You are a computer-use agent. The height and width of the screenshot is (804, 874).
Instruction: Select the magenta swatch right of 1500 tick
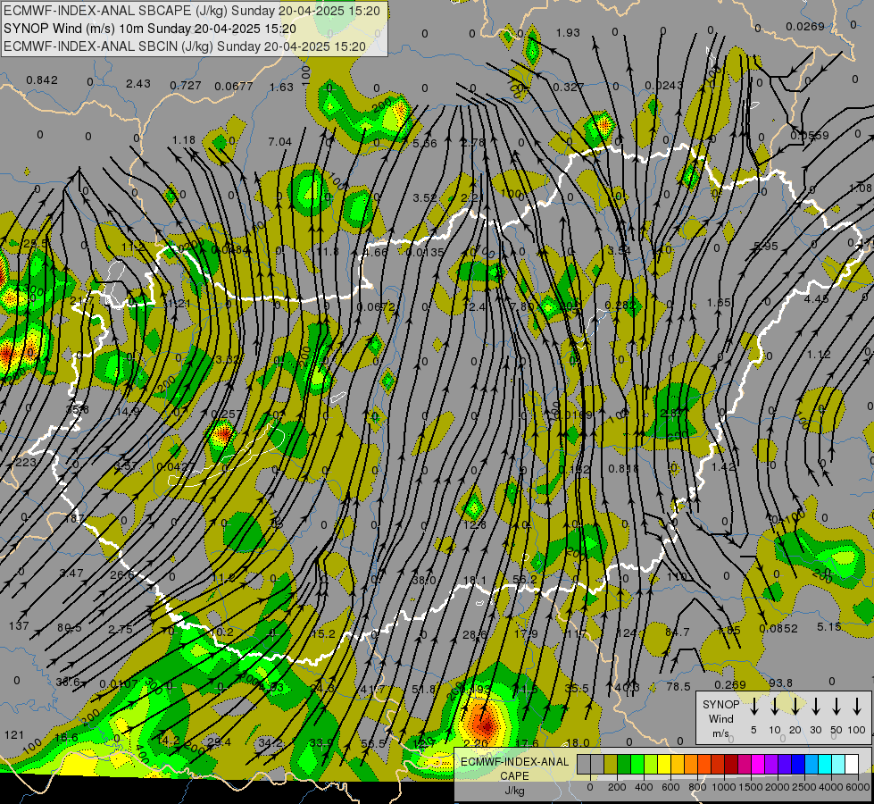[x=758, y=765]
